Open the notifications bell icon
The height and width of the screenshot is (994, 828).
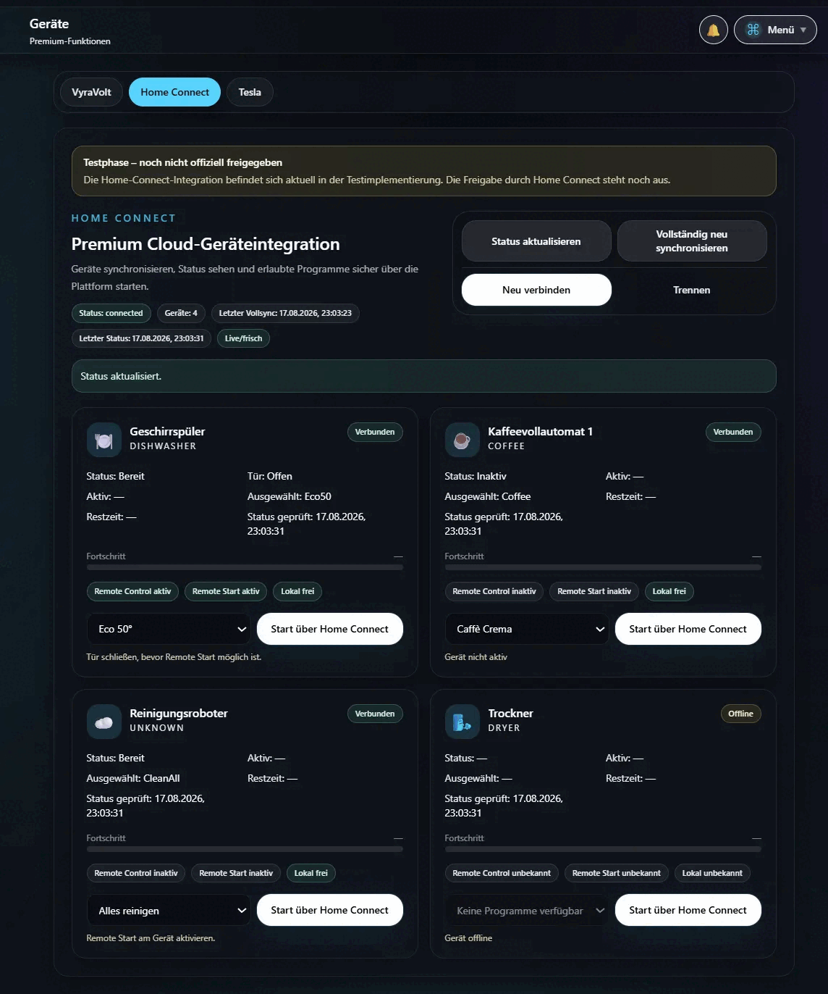[713, 30]
